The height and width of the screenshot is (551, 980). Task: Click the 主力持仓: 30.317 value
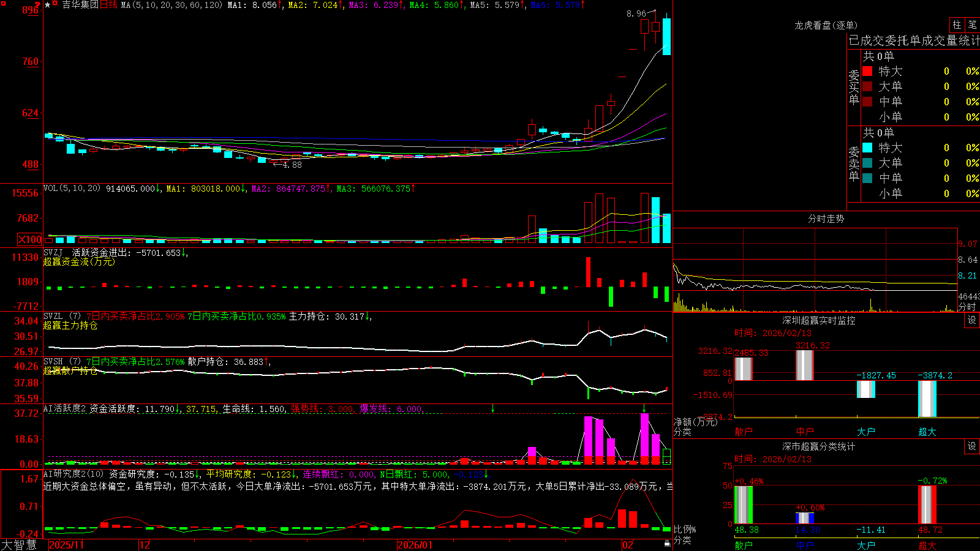point(326,317)
